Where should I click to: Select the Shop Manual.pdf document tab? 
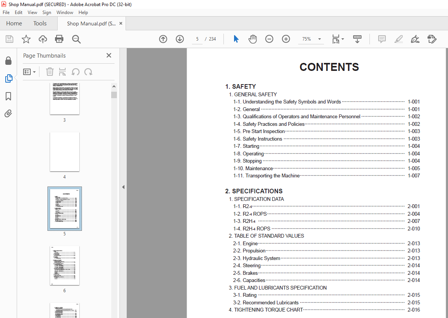click(91, 24)
